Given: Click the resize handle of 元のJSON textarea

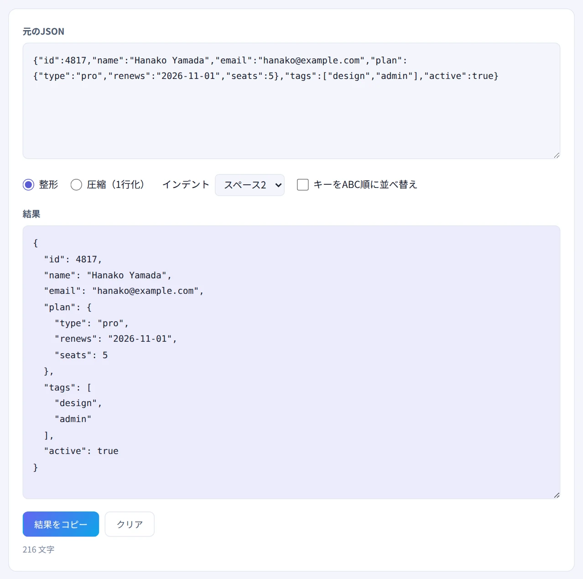Looking at the screenshot, I should point(557,155).
